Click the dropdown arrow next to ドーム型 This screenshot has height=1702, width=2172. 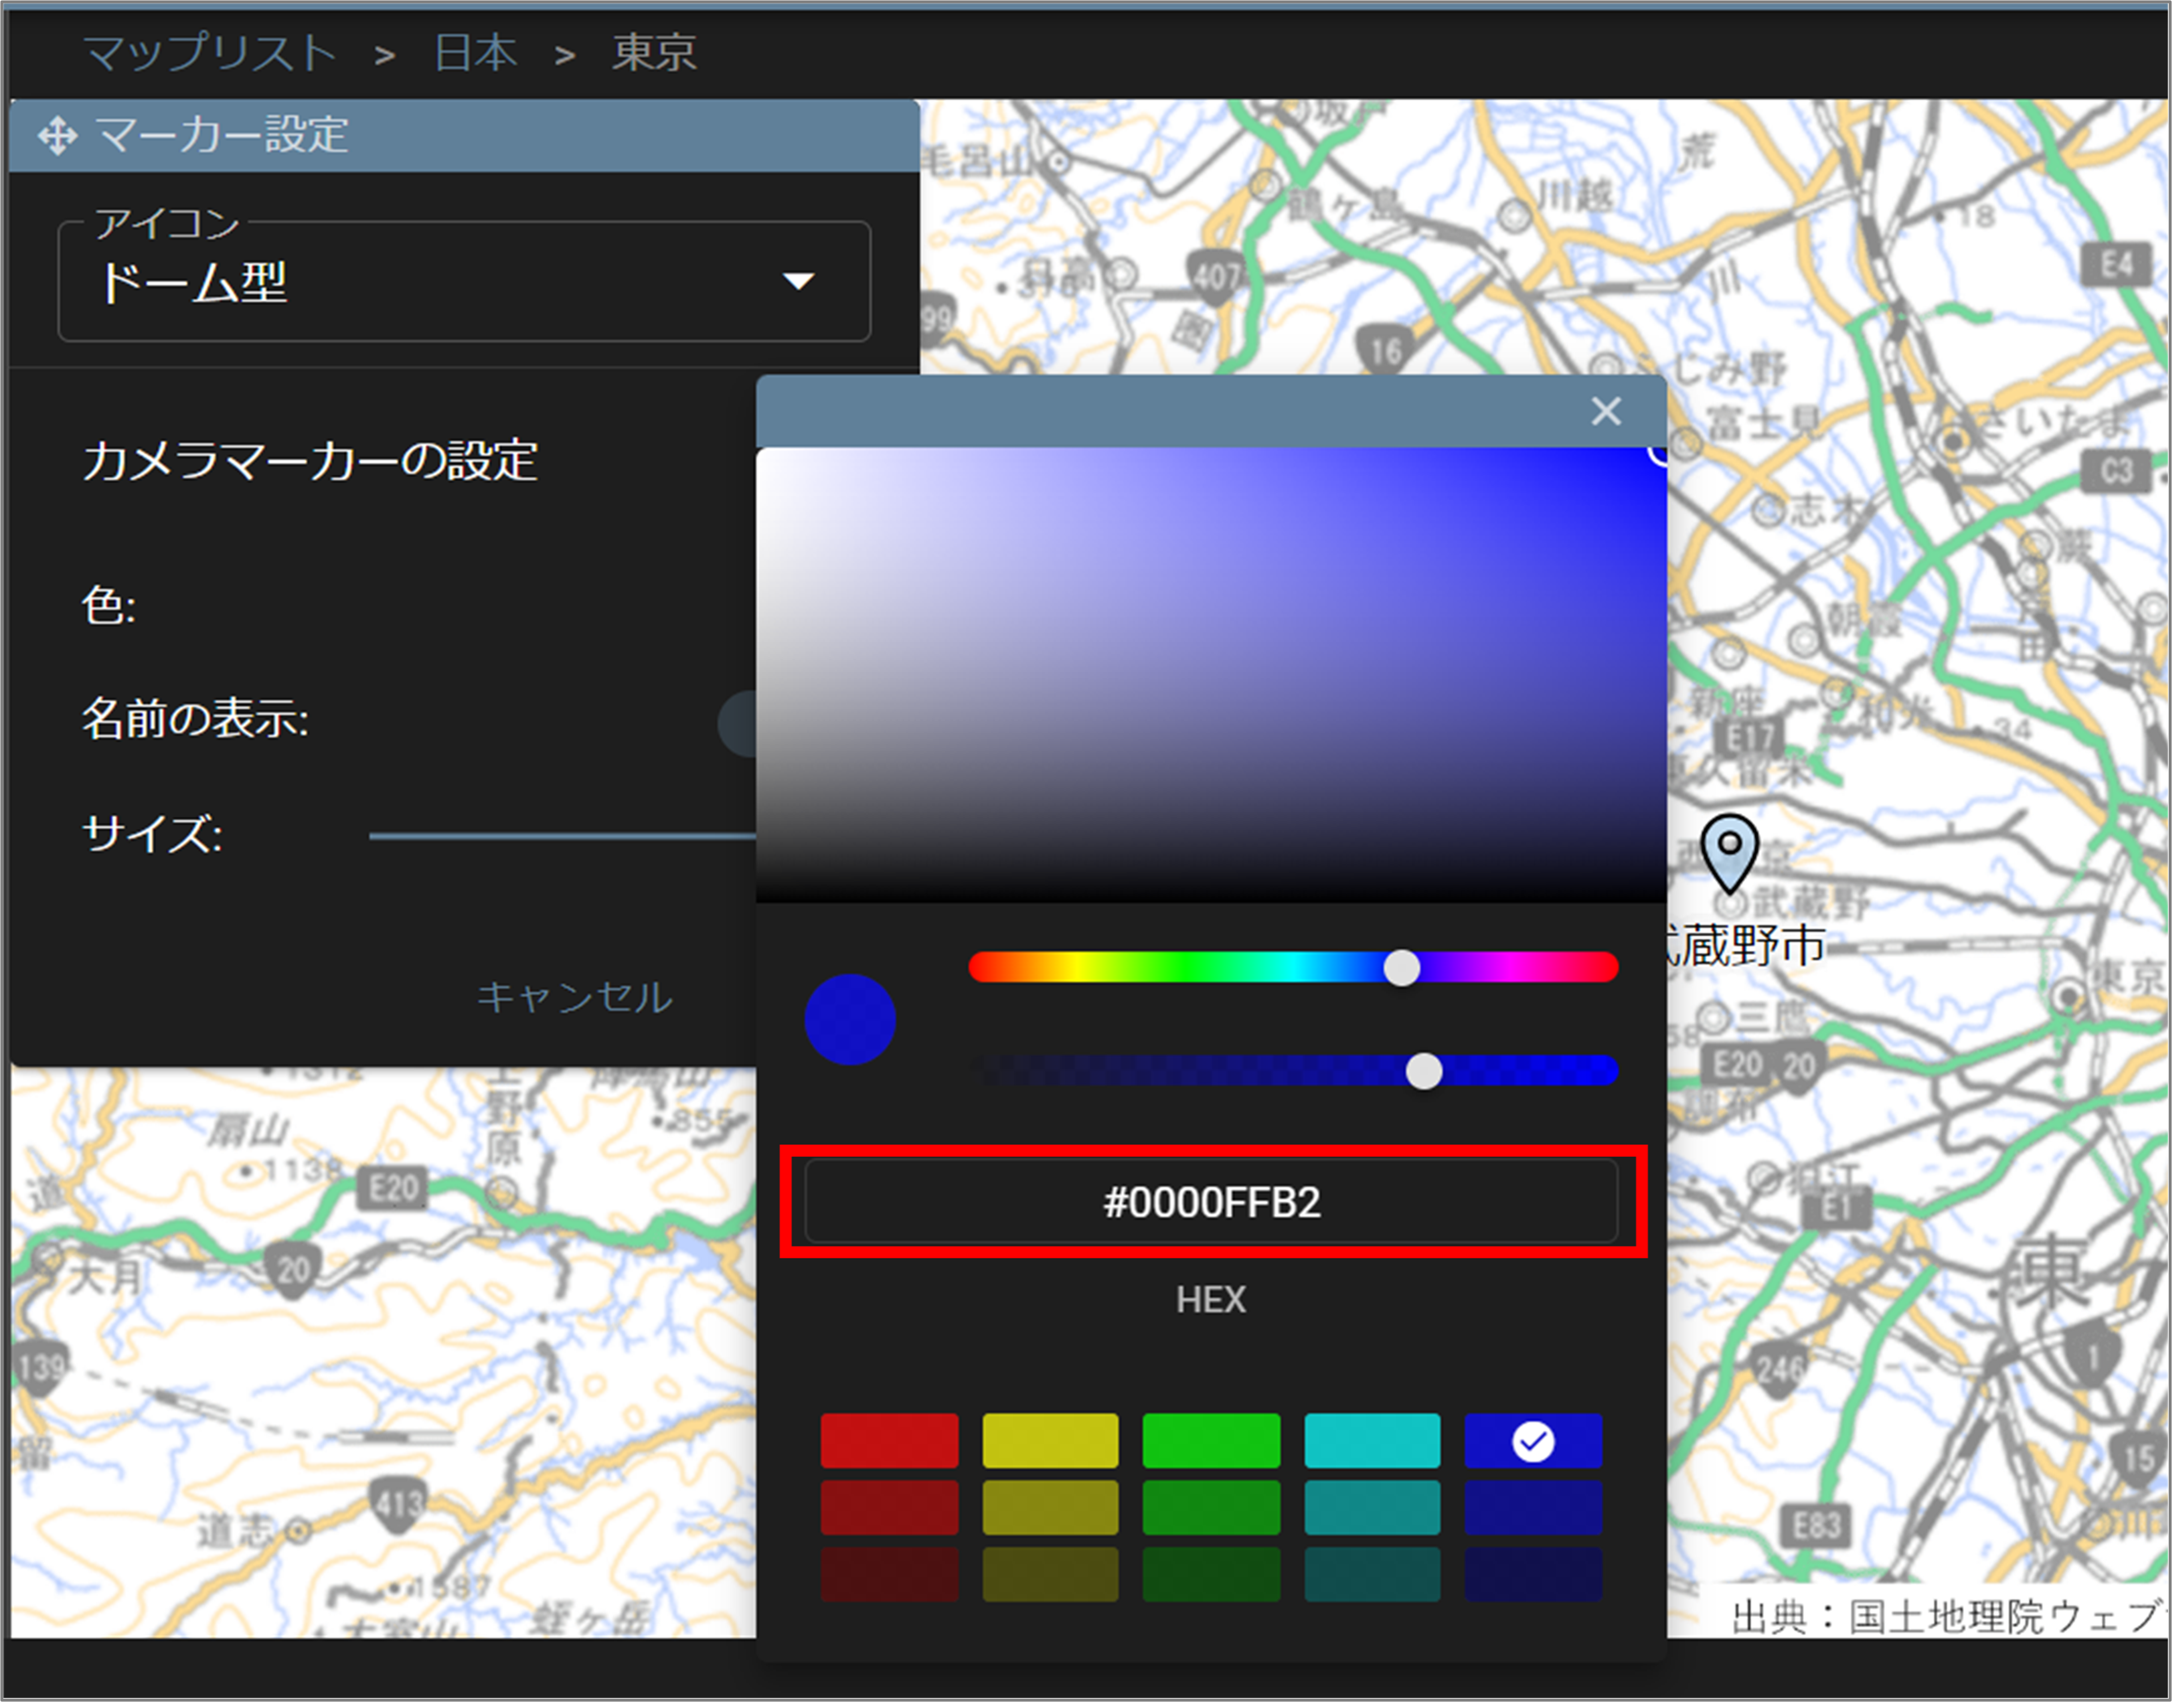click(798, 282)
